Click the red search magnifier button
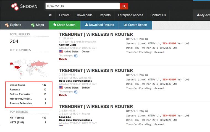The image size is (210, 132). [x=124, y=6]
